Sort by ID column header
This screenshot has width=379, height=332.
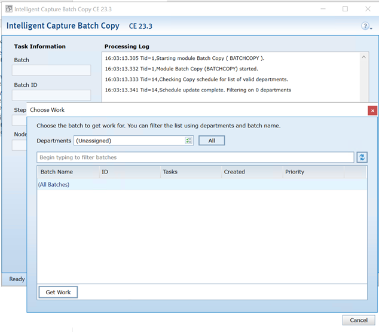[130, 172]
